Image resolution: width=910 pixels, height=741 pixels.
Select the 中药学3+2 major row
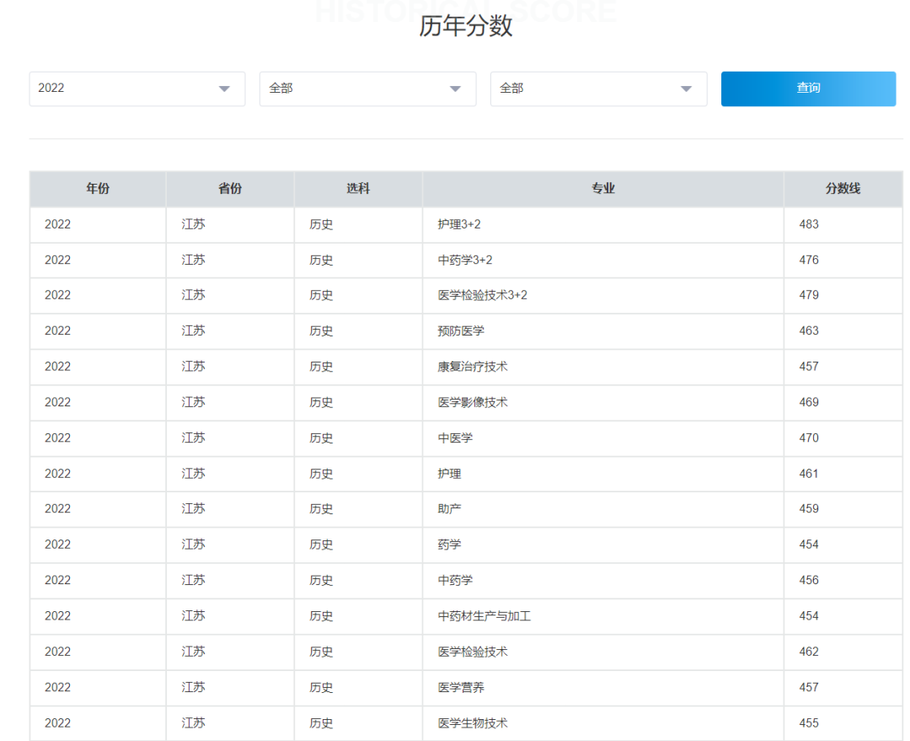point(465,260)
